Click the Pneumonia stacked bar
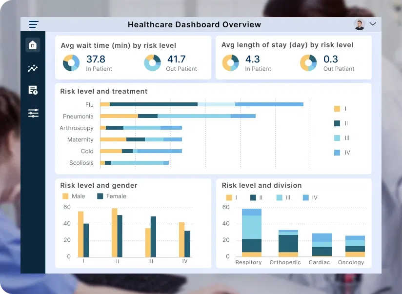The width and height of the screenshot is (402, 294). coord(178,116)
